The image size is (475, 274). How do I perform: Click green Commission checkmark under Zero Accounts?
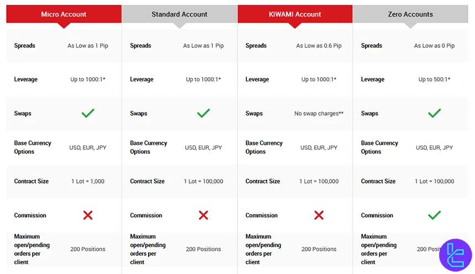point(435,215)
